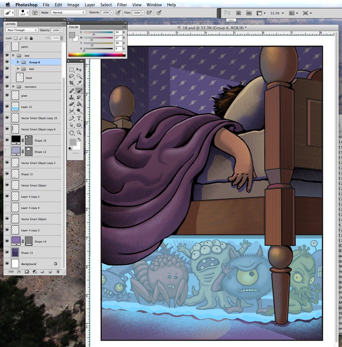Add a layer mask

pyautogui.click(x=27, y=272)
